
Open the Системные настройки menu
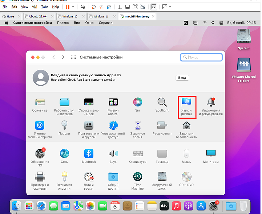(33, 23)
